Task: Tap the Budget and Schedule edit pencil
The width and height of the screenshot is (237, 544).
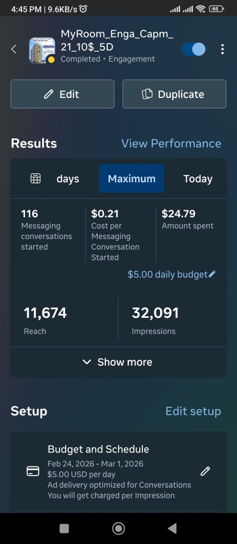Action: click(205, 471)
